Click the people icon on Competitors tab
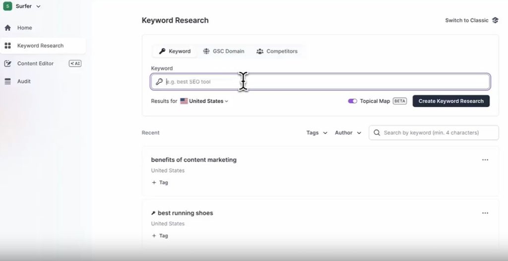This screenshot has height=261, width=508. (260, 51)
